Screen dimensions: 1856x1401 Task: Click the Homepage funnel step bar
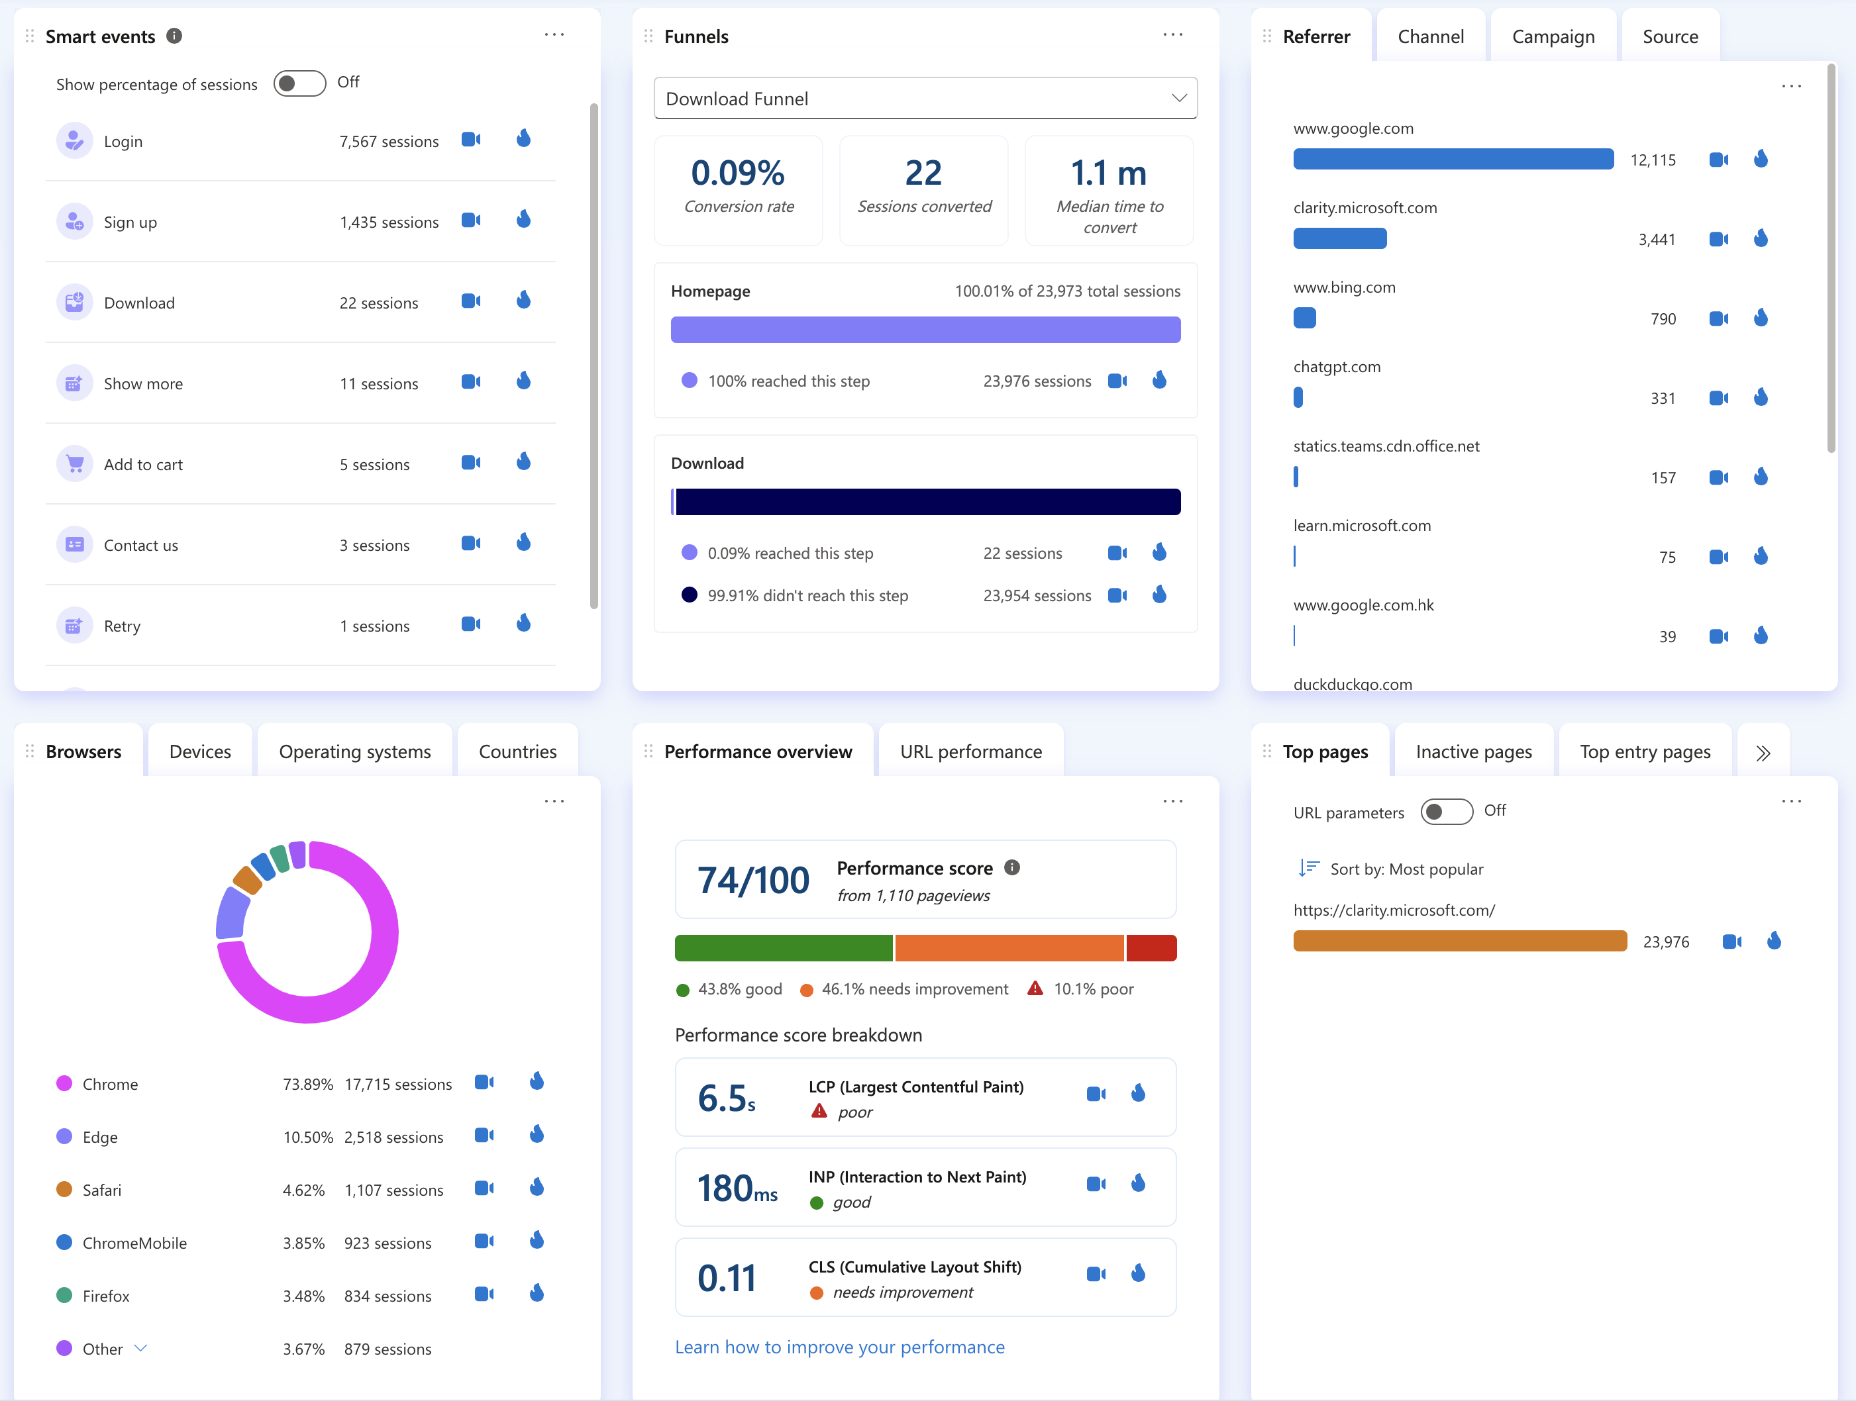925,330
